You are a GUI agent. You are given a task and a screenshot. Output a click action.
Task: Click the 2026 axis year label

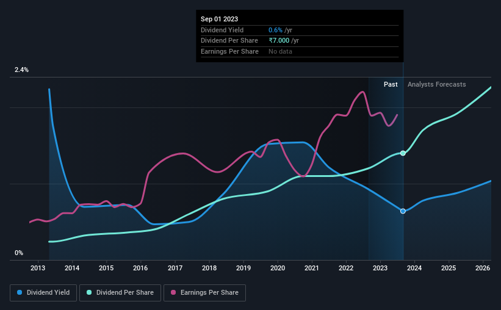point(483,268)
